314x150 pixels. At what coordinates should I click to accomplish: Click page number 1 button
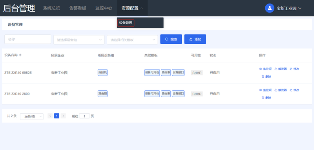point(57,116)
